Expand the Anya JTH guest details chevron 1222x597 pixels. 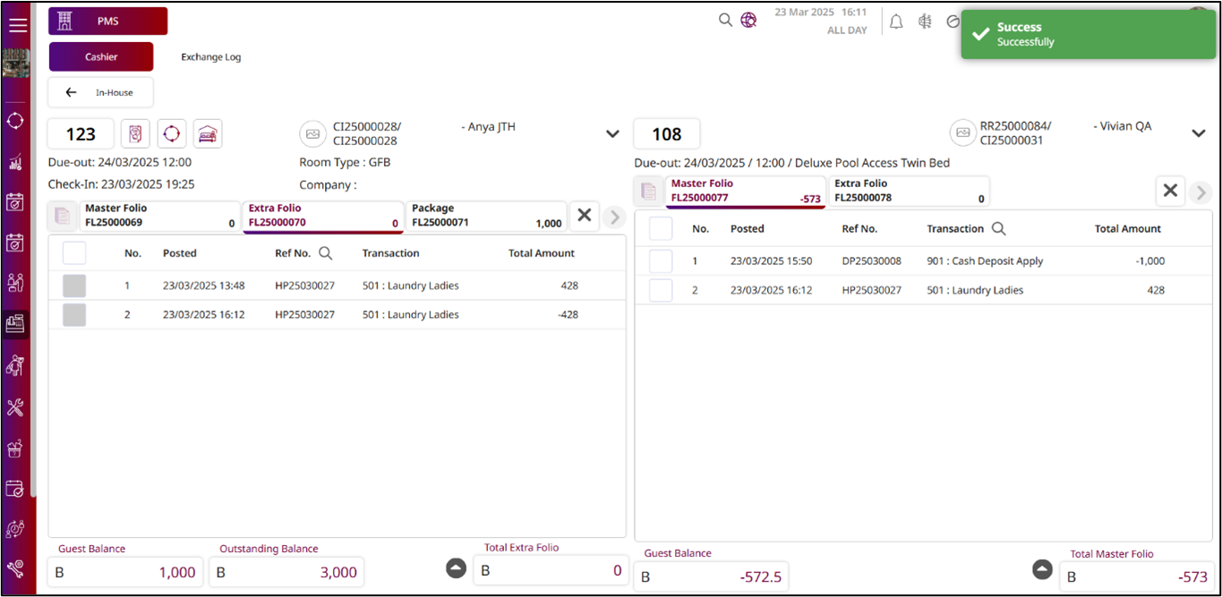[612, 134]
